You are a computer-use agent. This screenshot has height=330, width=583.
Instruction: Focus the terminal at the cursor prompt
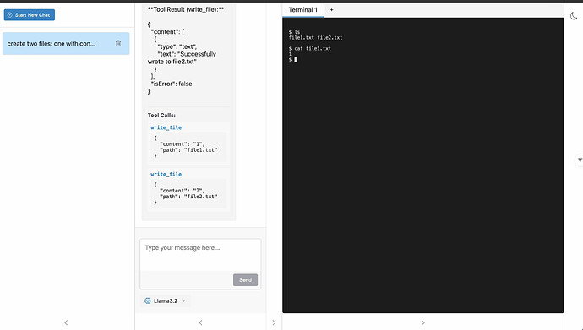pos(296,59)
